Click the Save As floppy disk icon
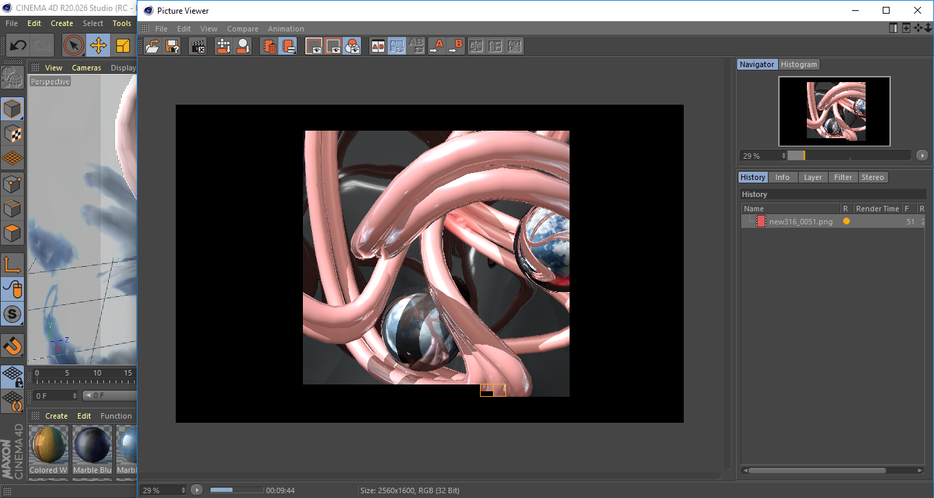This screenshot has width=934, height=498. (172, 46)
